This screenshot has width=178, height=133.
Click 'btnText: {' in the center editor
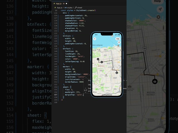68,49
